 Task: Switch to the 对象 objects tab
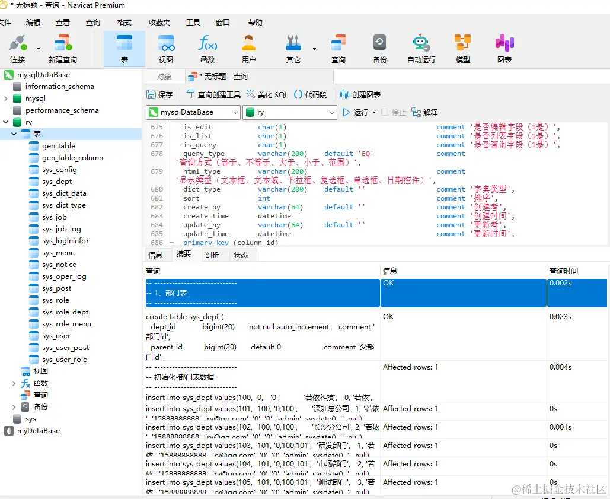click(164, 77)
